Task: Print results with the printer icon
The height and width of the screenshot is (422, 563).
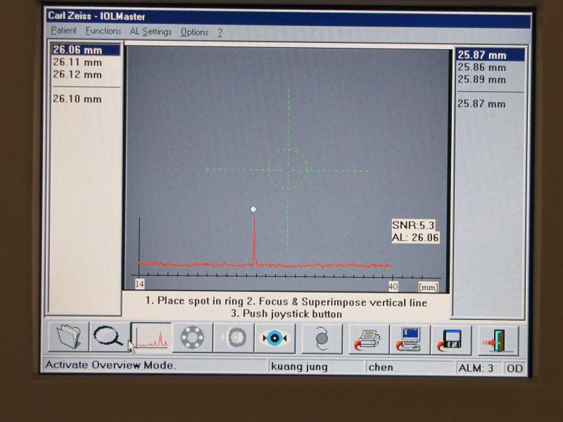Action: (x=368, y=339)
